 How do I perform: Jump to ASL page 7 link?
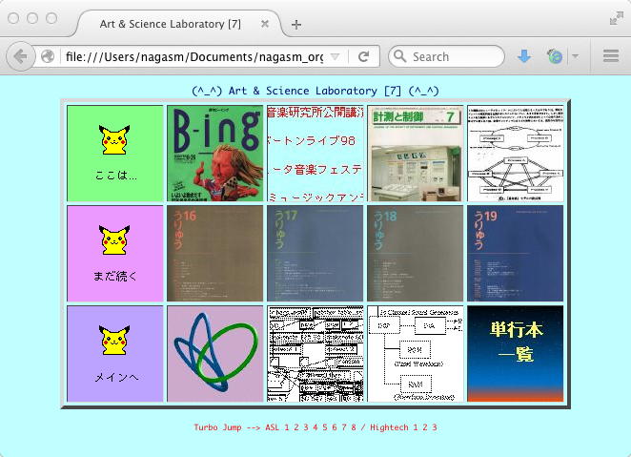pyautogui.click(x=344, y=427)
